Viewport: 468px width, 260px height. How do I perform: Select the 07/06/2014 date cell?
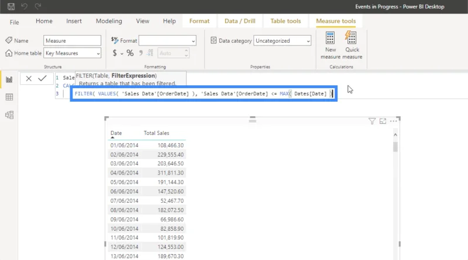tap(124, 200)
